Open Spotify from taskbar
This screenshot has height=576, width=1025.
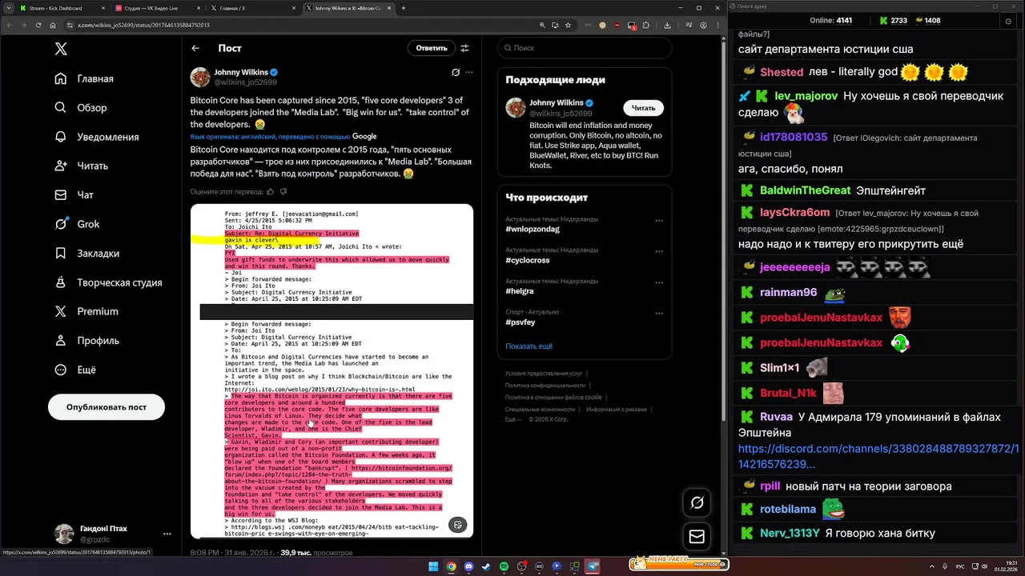click(504, 566)
